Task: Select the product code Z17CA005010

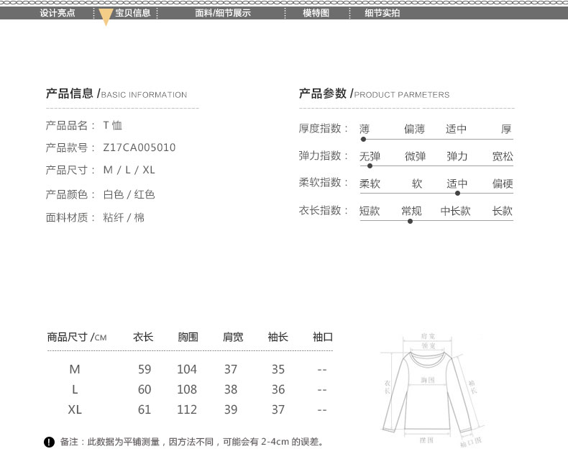Action: 139,147
